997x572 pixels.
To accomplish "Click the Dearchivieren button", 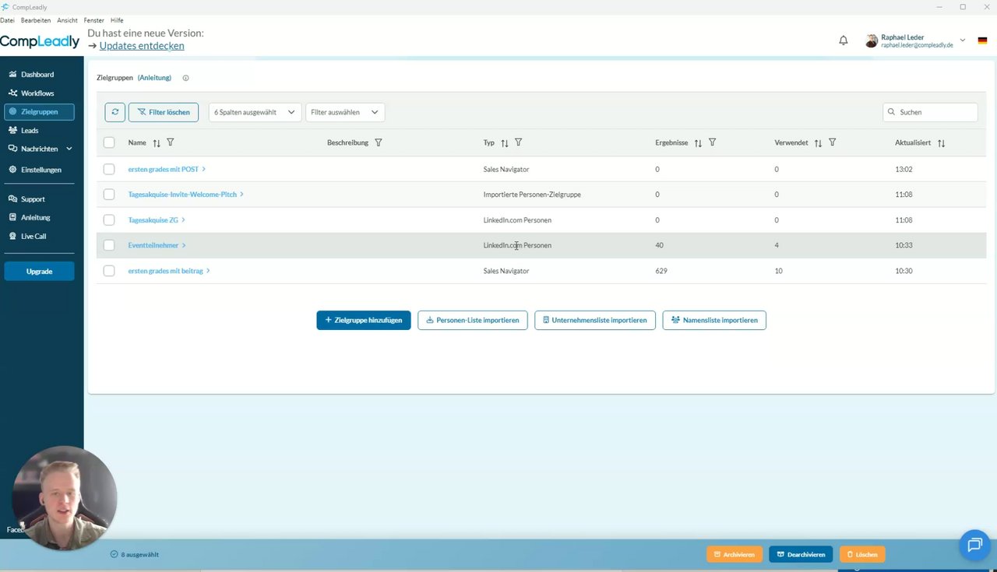I will (x=801, y=554).
